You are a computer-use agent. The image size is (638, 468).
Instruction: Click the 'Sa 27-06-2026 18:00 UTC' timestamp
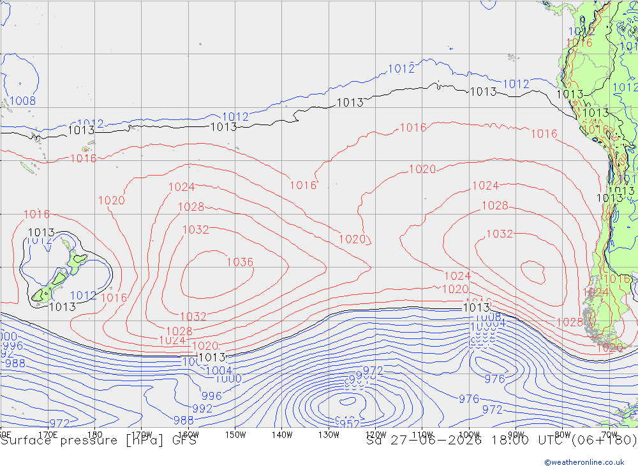(467, 441)
